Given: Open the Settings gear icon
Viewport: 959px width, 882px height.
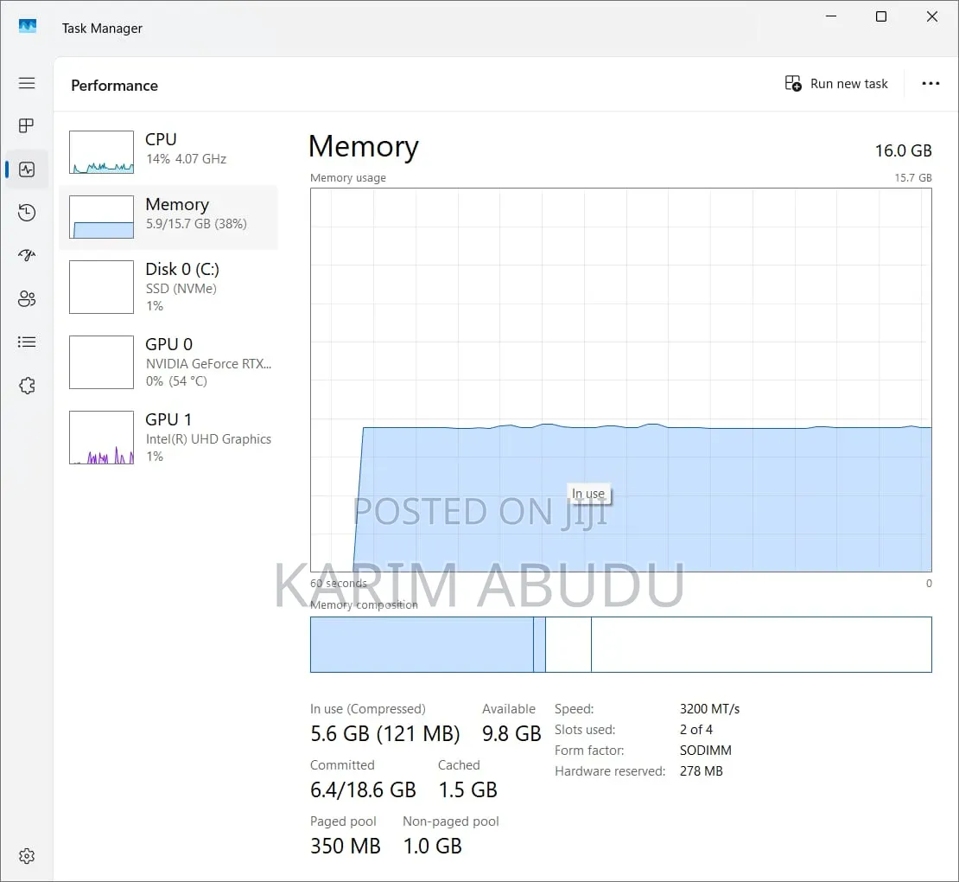Looking at the screenshot, I should coord(26,856).
